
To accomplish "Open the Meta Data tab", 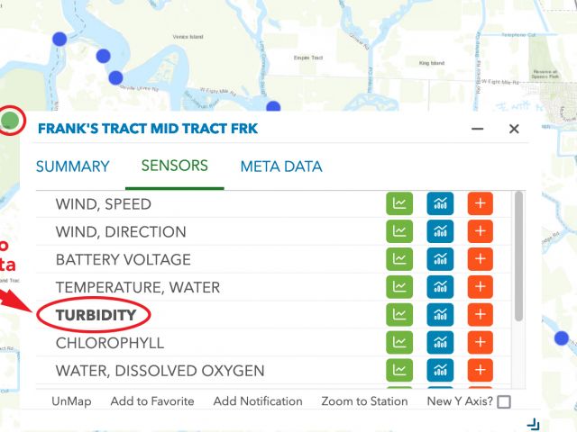I will (281, 166).
